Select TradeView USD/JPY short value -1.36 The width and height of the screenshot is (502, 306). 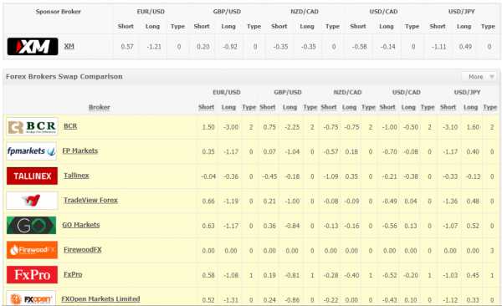[450, 201]
